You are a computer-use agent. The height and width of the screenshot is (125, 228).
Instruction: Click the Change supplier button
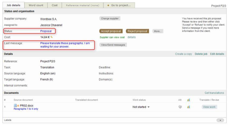(x=110, y=19)
